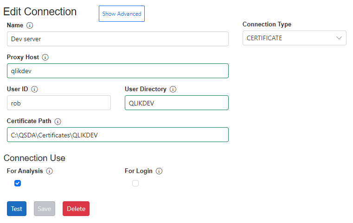Click the greyed-out Save button

pos(45,209)
